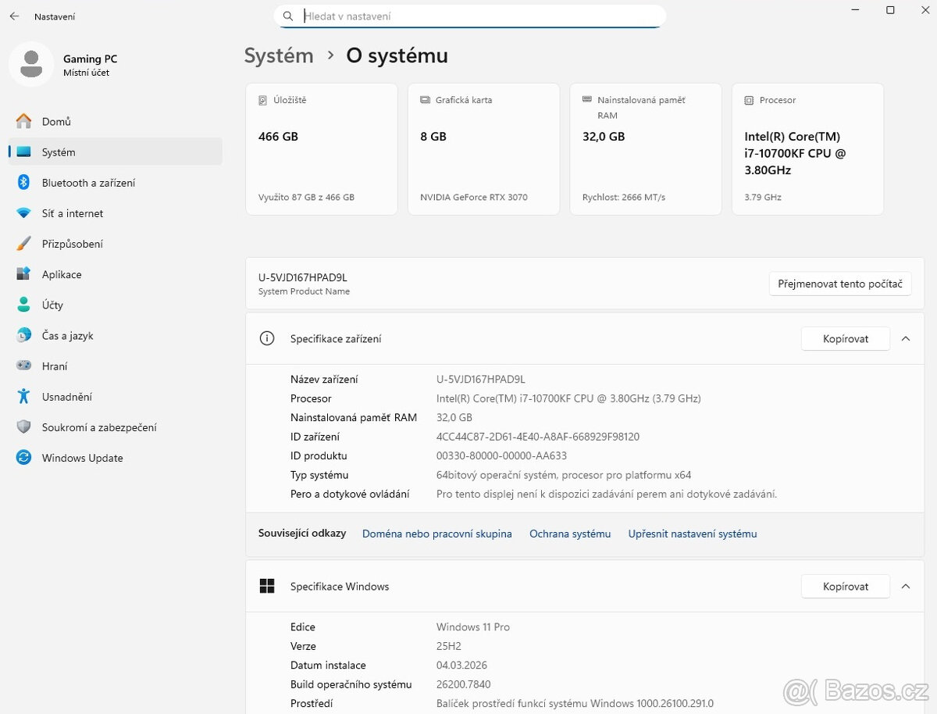This screenshot has width=937, height=714.
Task: Open the Gaming PC account avatar
Action: [x=31, y=64]
